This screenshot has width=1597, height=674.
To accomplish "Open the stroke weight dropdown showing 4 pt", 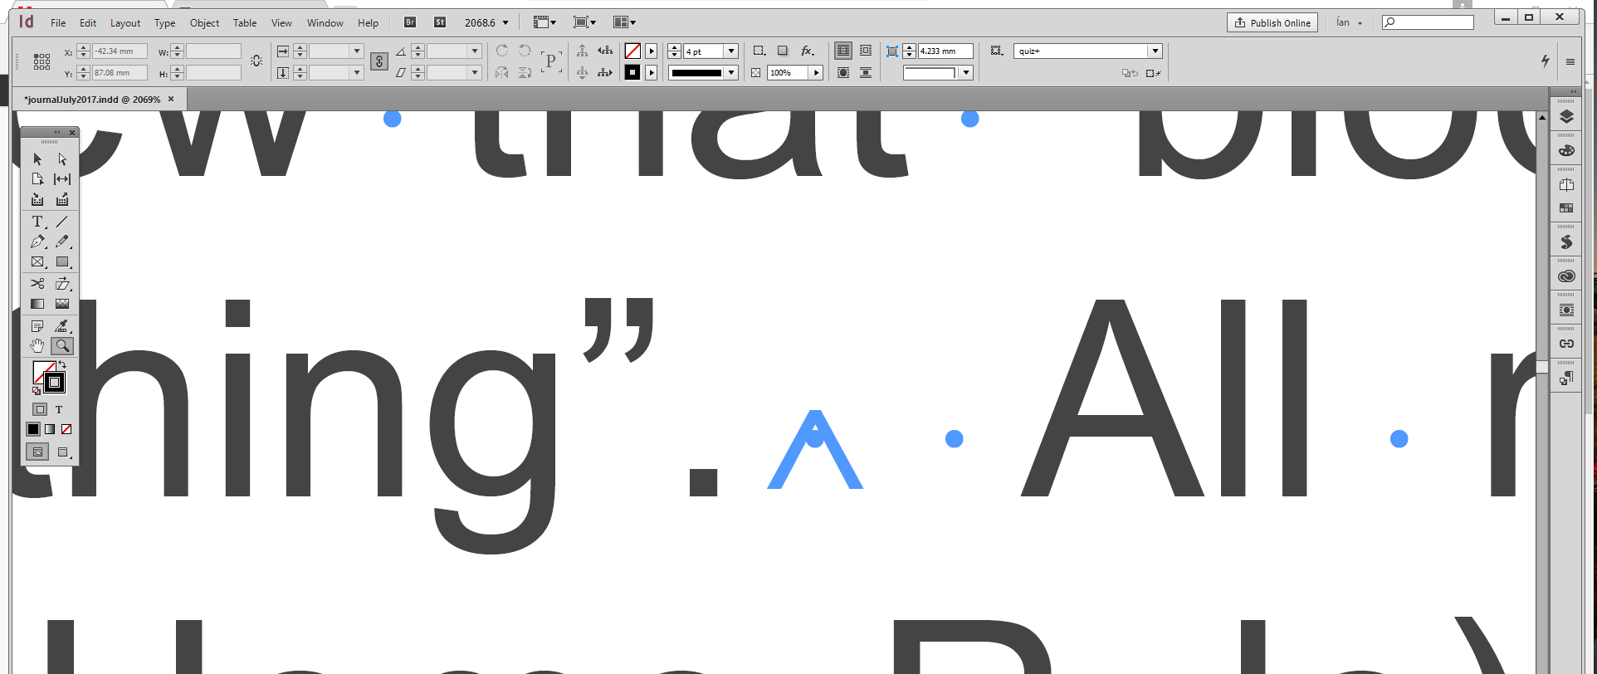I will (731, 51).
